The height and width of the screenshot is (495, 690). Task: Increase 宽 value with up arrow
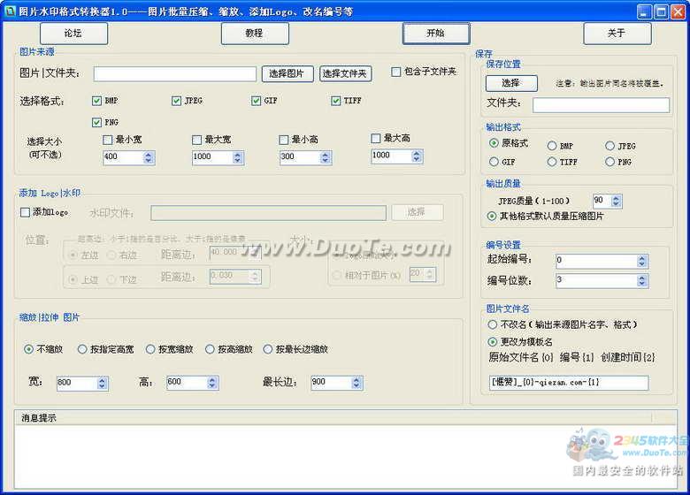(x=102, y=380)
